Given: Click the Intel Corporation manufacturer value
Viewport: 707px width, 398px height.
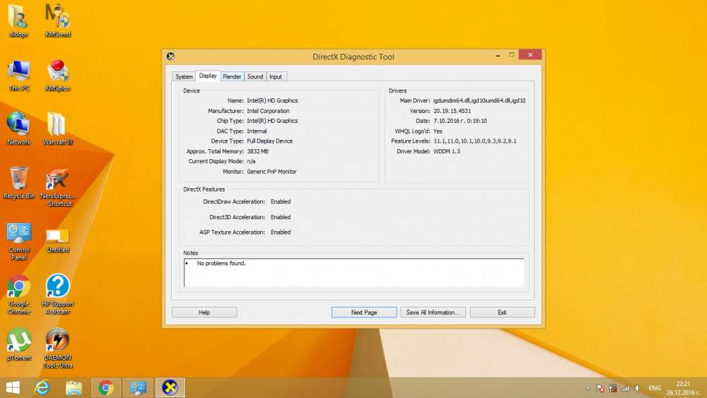Looking at the screenshot, I should pos(268,111).
